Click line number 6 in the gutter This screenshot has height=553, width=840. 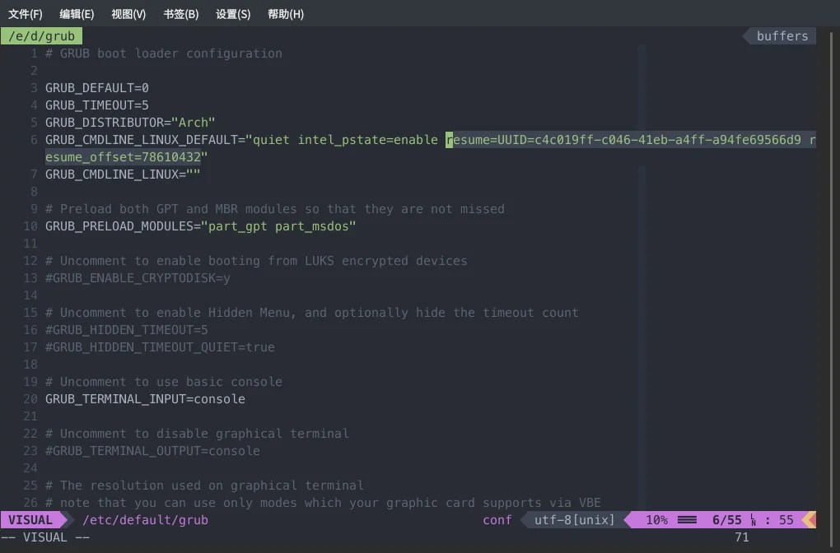pyautogui.click(x=33, y=139)
